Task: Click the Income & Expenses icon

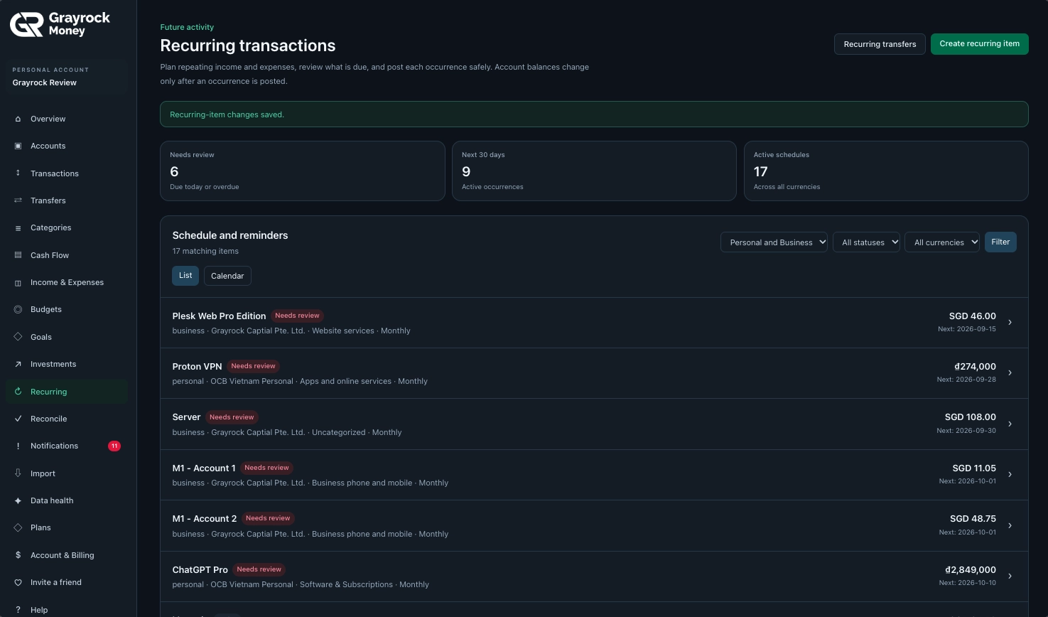Action: pos(18,282)
